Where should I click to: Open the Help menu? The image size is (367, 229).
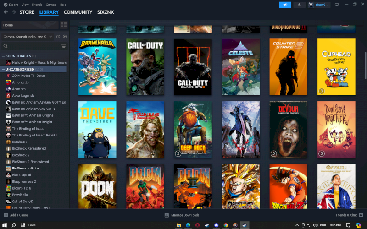click(x=63, y=5)
